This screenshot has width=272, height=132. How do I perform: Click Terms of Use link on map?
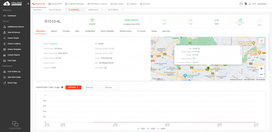point(261,79)
